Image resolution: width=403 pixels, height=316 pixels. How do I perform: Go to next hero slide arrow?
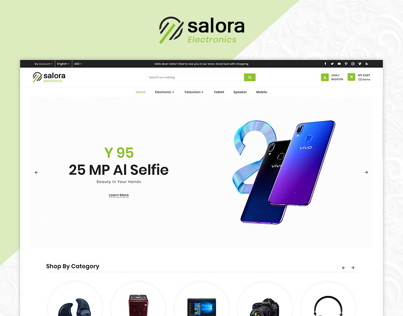tap(366, 172)
